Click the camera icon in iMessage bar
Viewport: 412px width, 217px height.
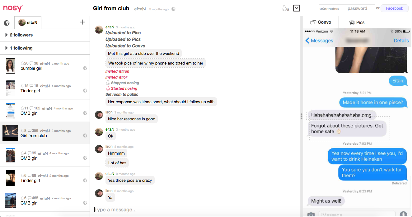click(x=311, y=215)
